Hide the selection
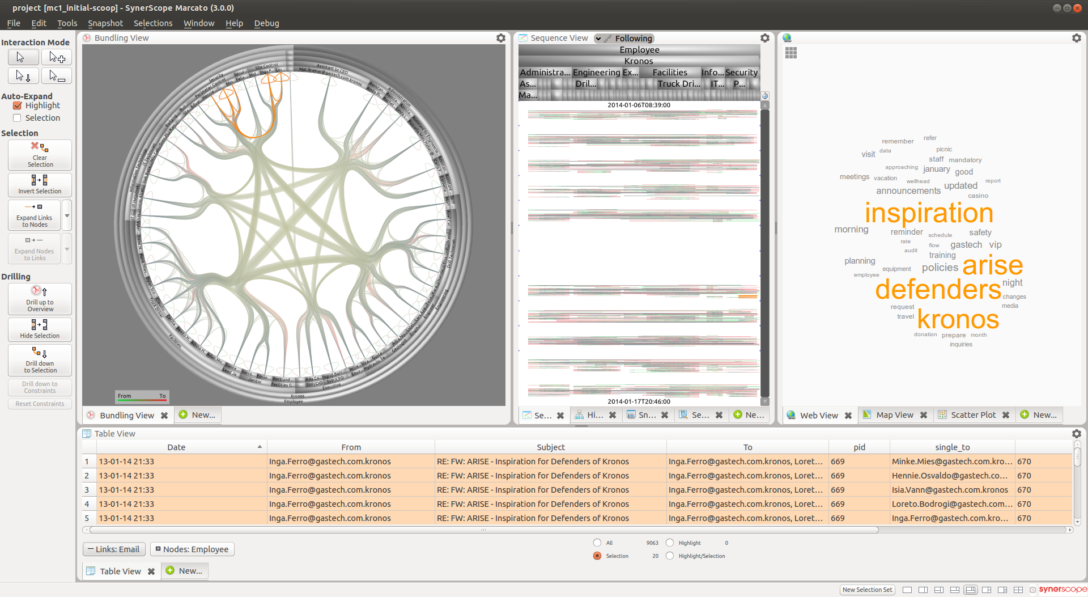The width and height of the screenshot is (1088, 597). pyautogui.click(x=40, y=329)
